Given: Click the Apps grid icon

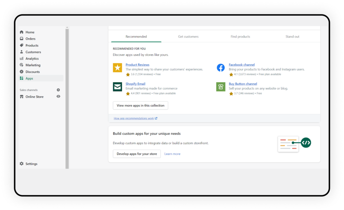Looking at the screenshot, I should coord(21,78).
